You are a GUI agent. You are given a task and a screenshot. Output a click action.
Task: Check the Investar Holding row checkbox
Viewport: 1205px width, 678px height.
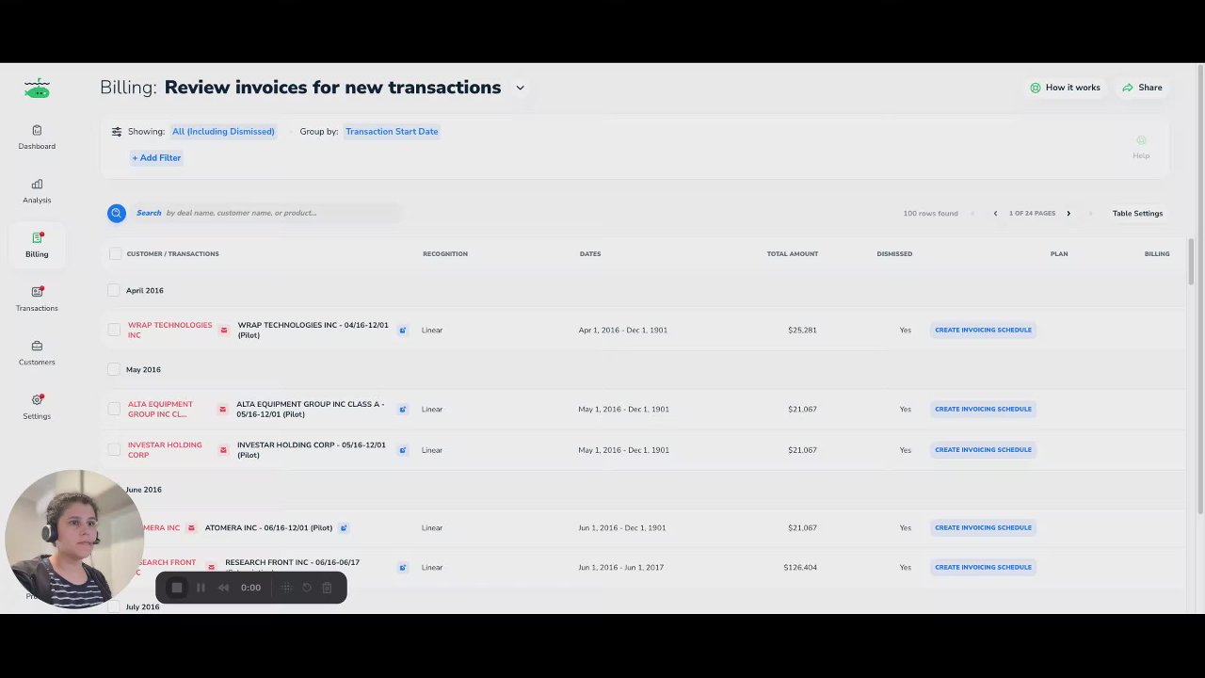(114, 450)
